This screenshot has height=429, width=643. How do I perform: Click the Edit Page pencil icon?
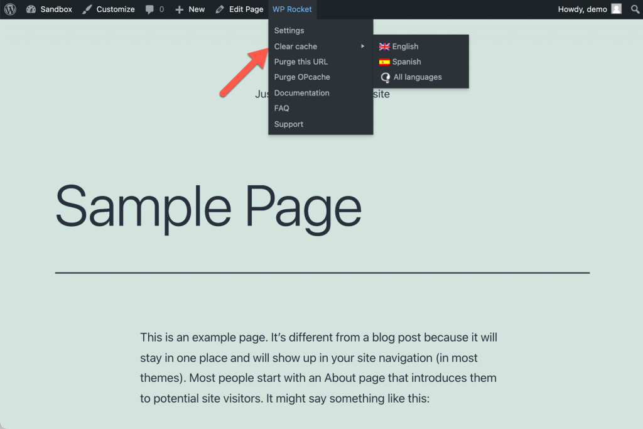pos(220,9)
